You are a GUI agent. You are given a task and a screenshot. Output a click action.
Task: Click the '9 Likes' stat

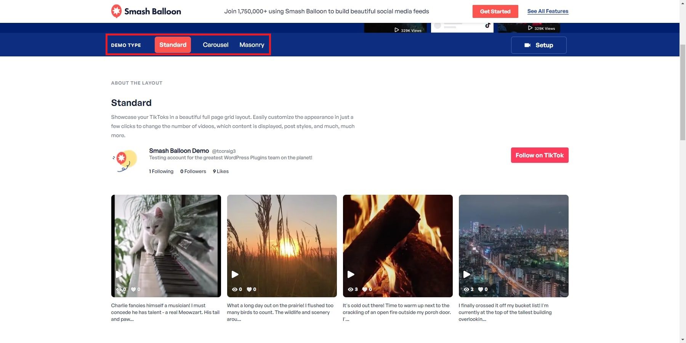point(221,171)
